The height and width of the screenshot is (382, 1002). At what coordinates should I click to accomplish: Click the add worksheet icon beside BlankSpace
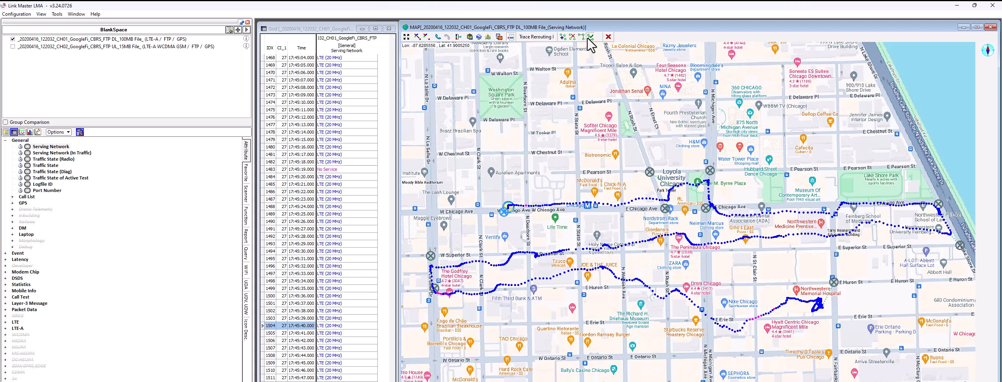(x=229, y=30)
